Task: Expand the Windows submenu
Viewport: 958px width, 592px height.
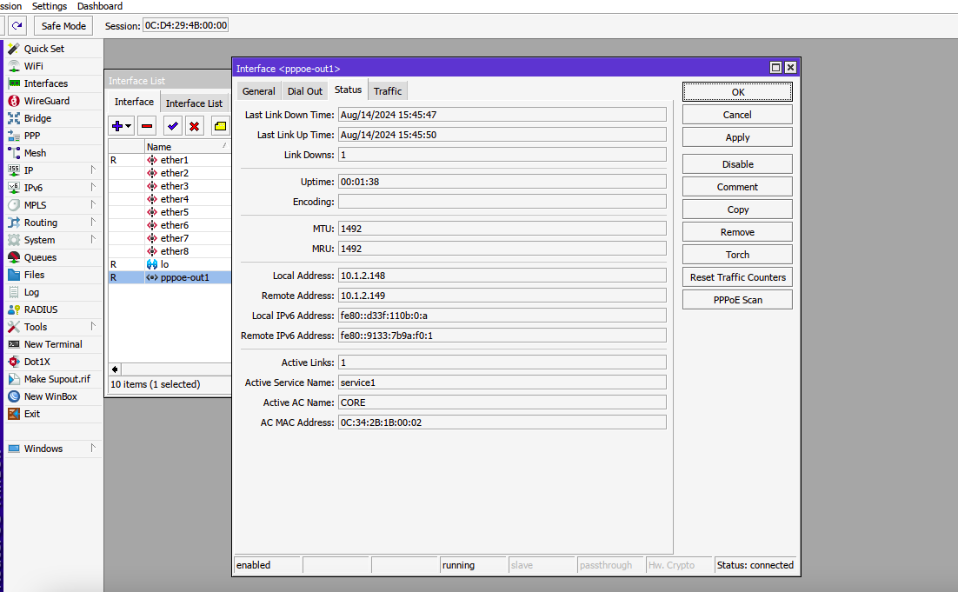Action: click(x=93, y=448)
